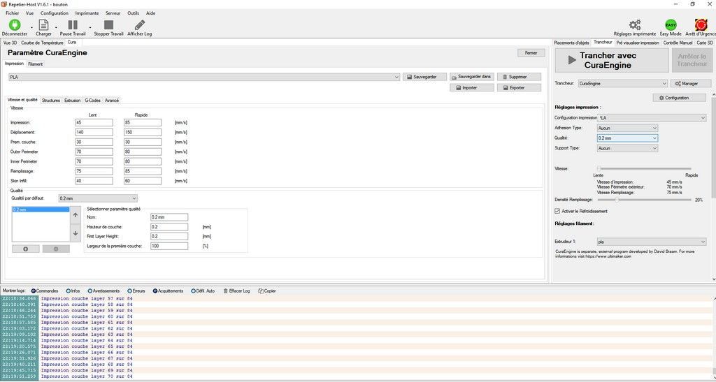Screen dimensions: 716x382
Task: Adjust the Densité Remplissage slider
Action: point(644,200)
